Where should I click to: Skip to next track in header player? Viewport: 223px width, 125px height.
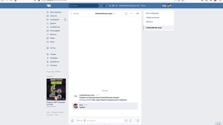[116, 6]
